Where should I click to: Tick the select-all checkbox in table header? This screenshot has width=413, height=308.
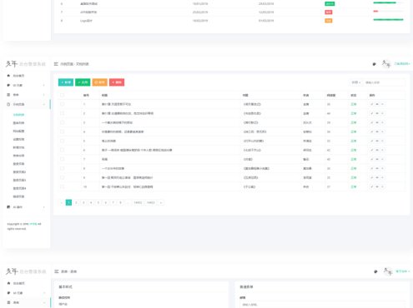point(62,95)
